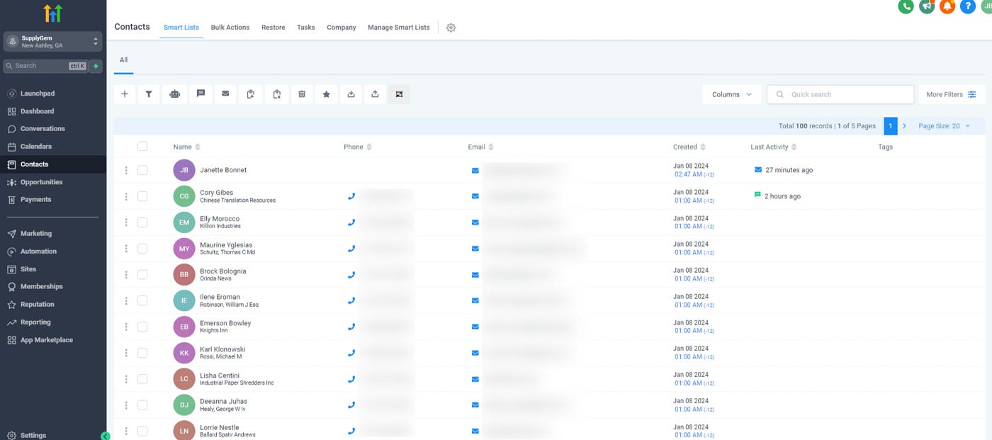Click the blue question mark help icon
The height and width of the screenshot is (440, 992).
click(968, 6)
